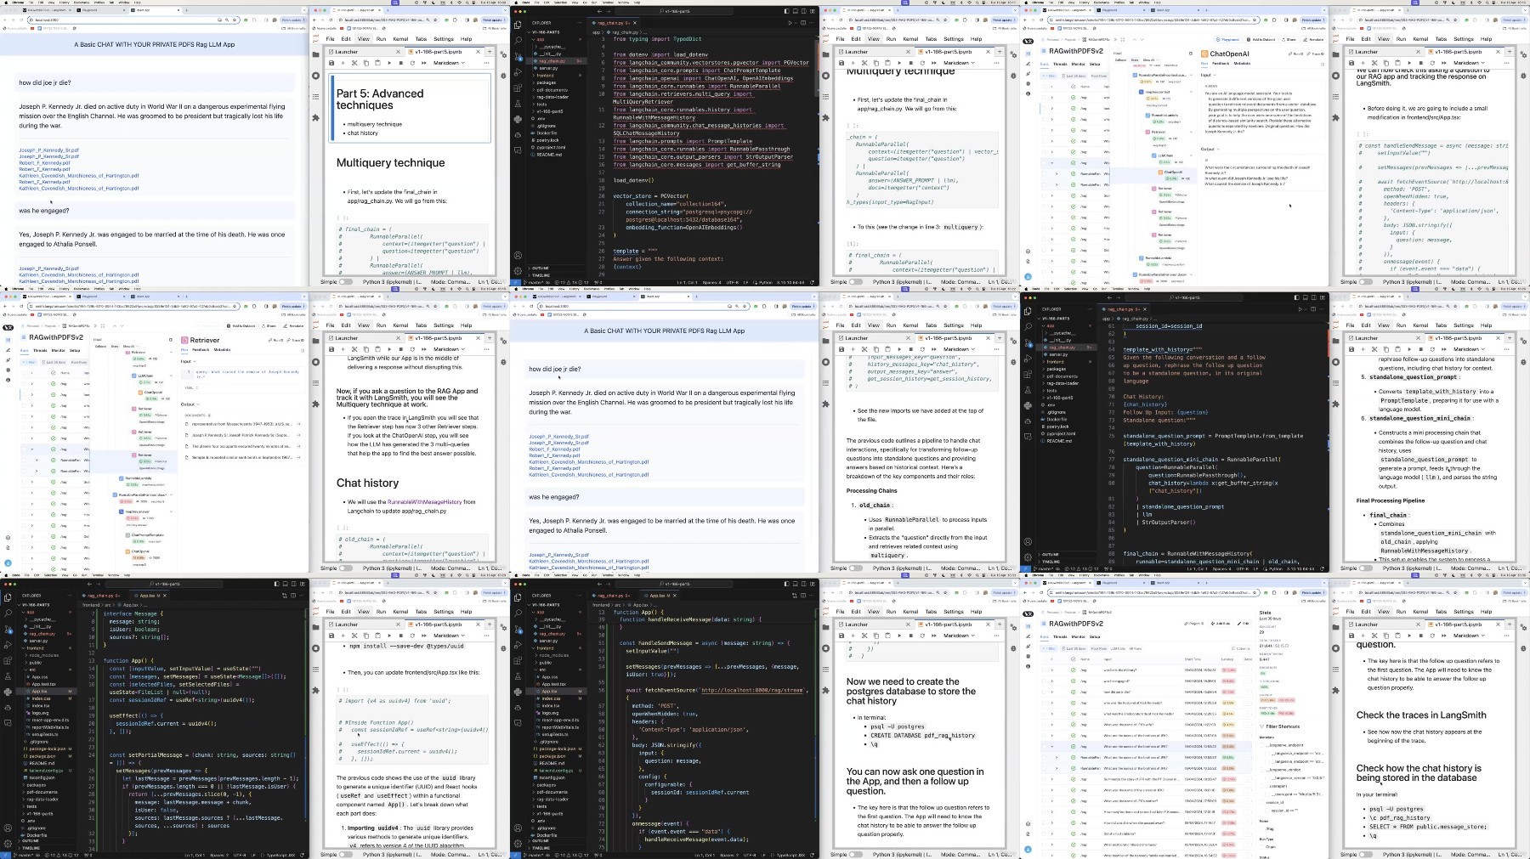The width and height of the screenshot is (1530, 859).
Task: Open Source Control in rag_chain.py imports VS Code window
Action: click(x=518, y=56)
